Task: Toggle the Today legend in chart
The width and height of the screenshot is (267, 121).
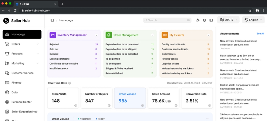Action: pyautogui.click(x=100, y=119)
